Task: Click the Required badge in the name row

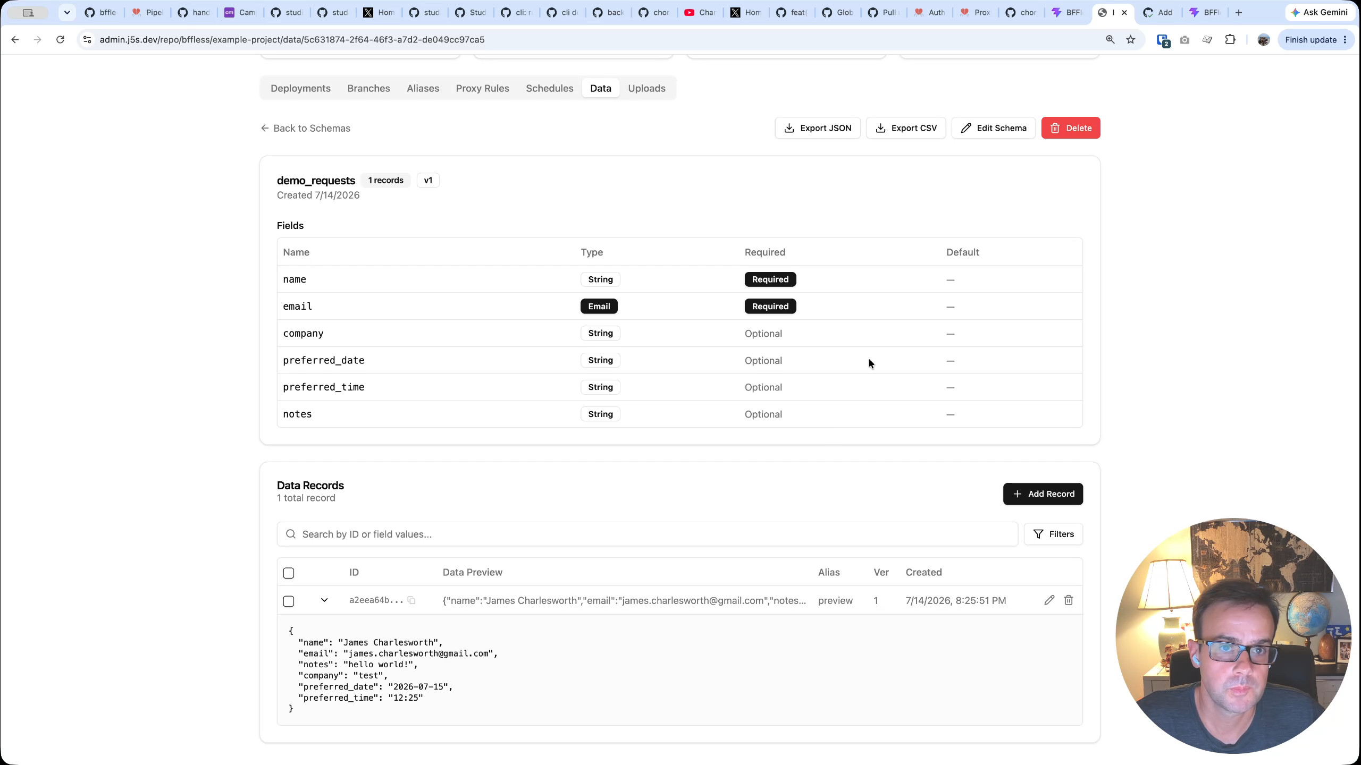Action: click(770, 279)
